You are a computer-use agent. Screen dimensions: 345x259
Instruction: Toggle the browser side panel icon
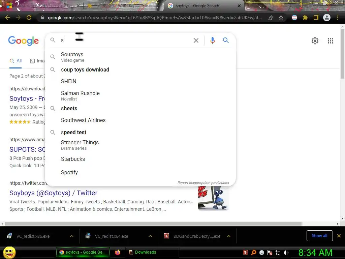tap(316, 18)
